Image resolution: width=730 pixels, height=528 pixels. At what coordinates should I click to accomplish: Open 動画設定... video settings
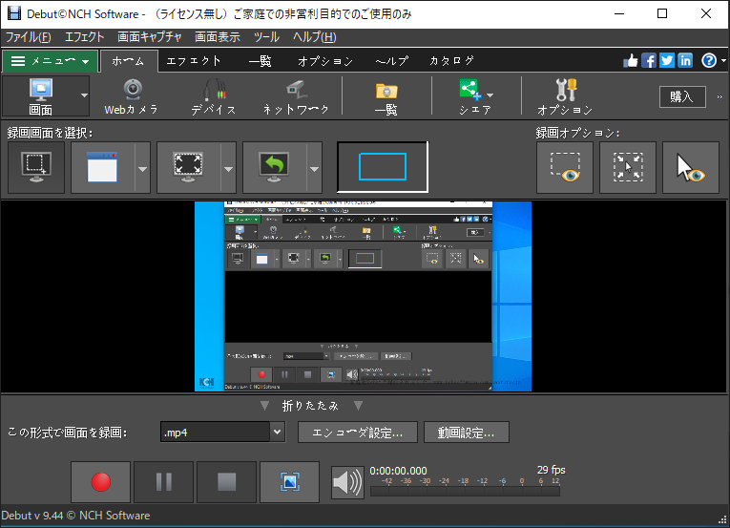pos(467,433)
